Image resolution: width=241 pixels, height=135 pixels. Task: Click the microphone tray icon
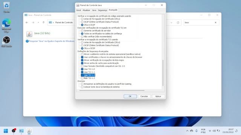click(197, 131)
